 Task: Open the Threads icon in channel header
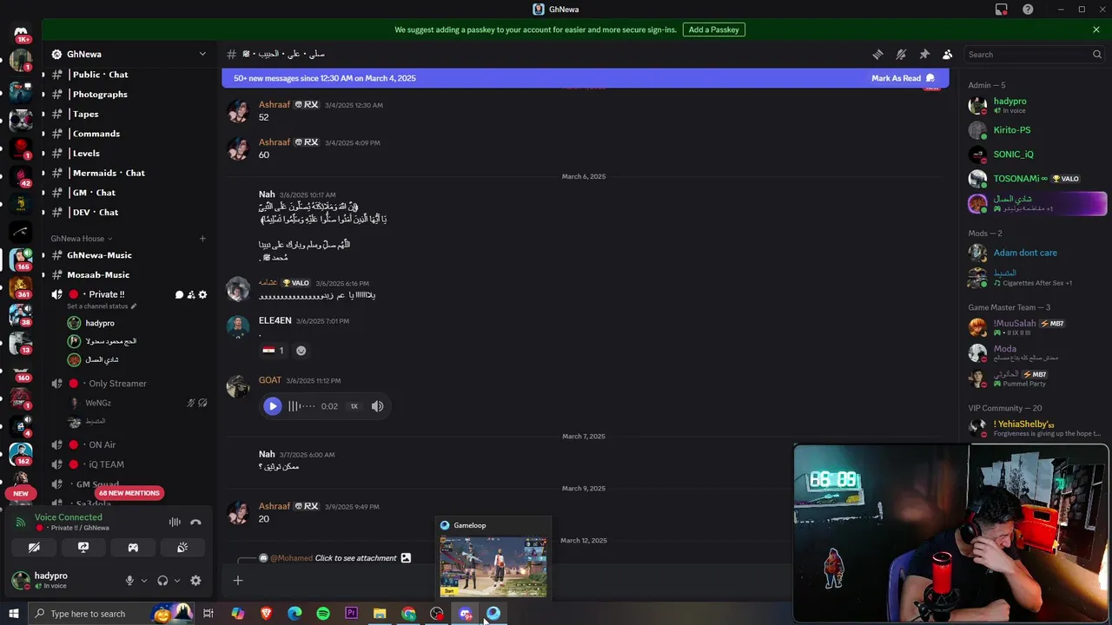click(877, 54)
